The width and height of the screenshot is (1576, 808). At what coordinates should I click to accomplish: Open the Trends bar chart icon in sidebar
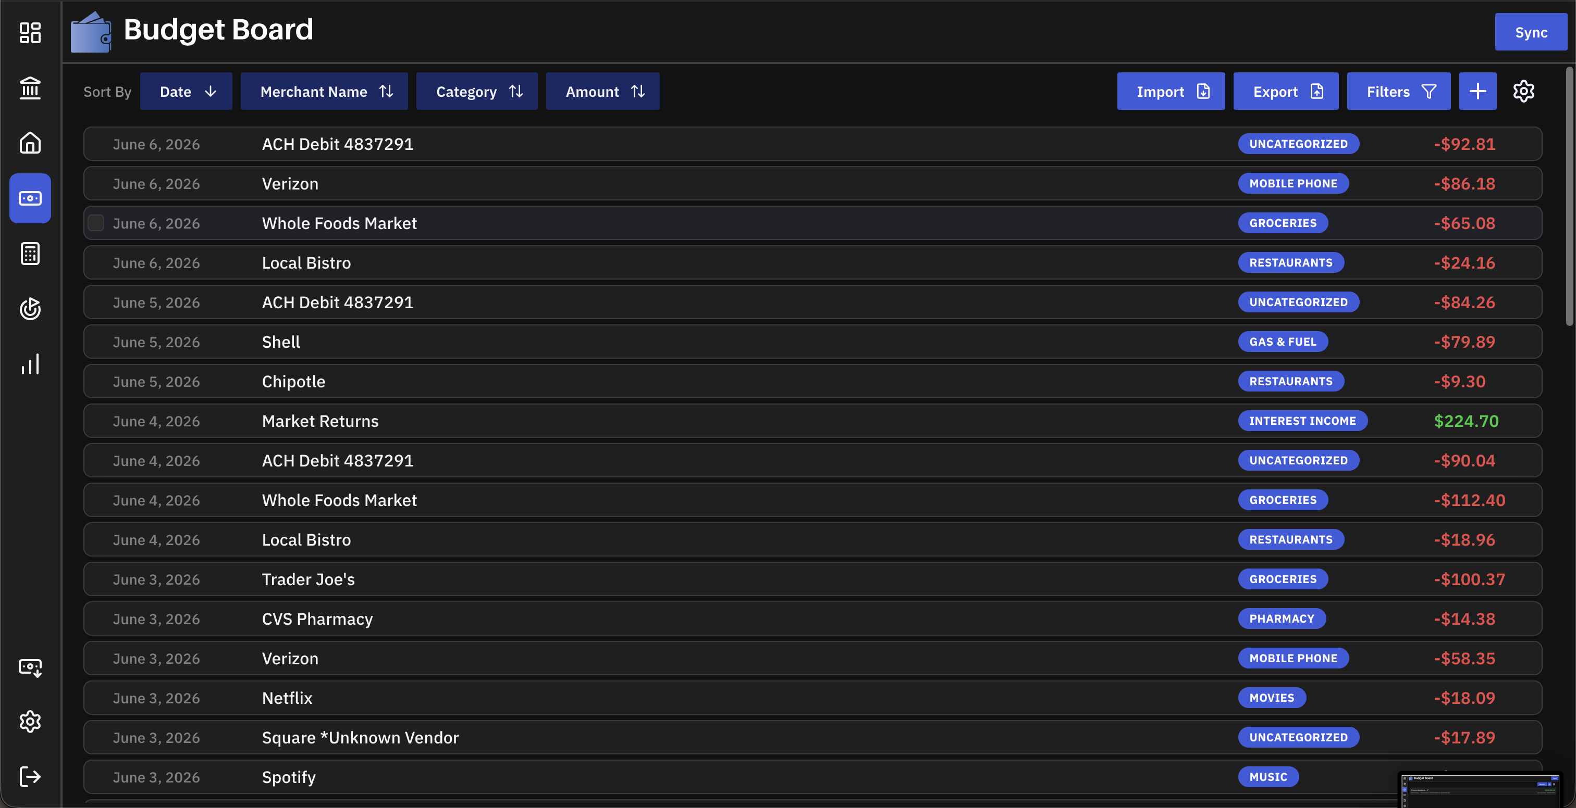[x=30, y=364]
